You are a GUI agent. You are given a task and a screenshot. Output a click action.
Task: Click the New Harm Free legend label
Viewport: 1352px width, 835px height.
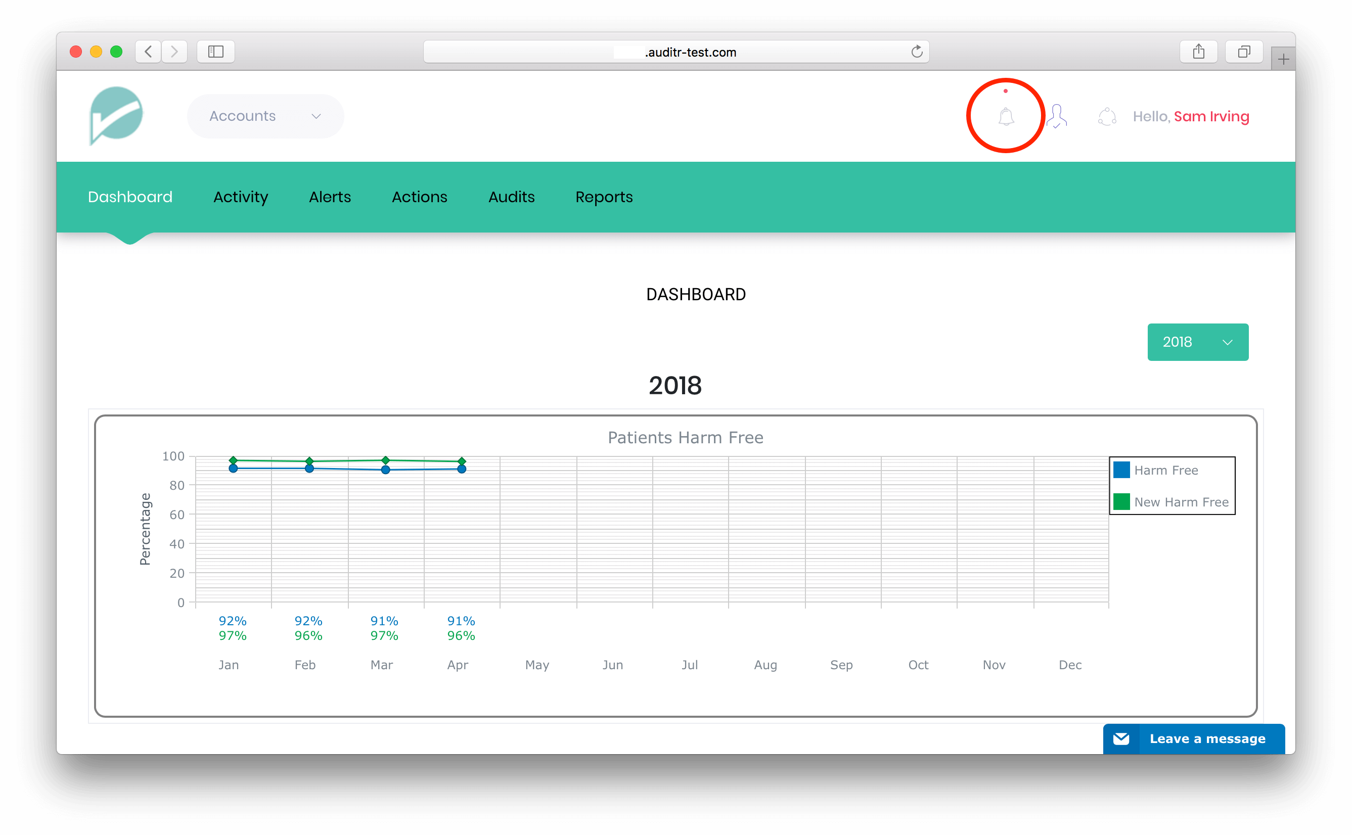pyautogui.click(x=1181, y=502)
